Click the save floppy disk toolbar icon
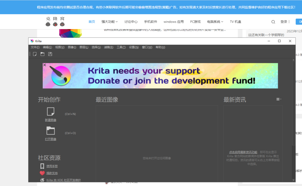302x186 pixels. (x=50, y=54)
